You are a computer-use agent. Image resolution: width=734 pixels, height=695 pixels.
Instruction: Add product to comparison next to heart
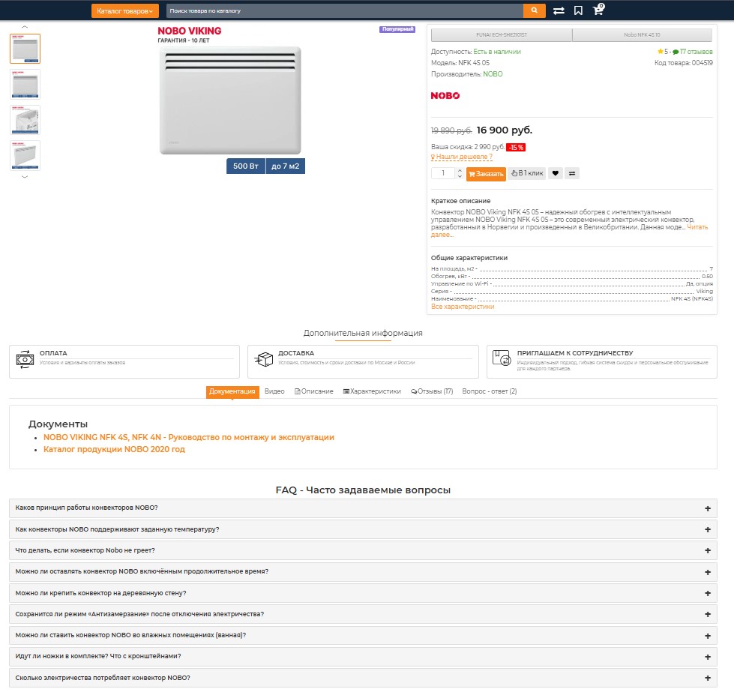[572, 173]
